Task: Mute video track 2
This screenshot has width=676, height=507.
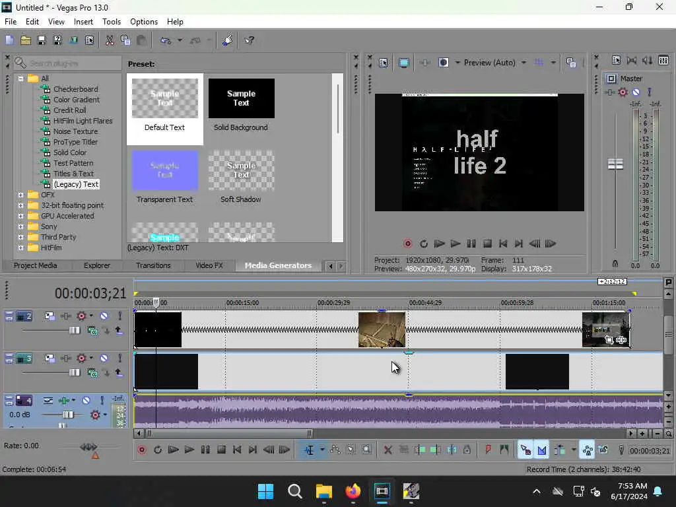Action: (104, 316)
